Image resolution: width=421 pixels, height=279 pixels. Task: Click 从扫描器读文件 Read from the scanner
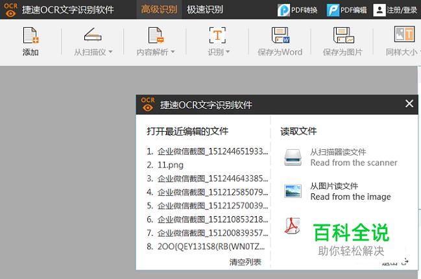[x=354, y=158]
